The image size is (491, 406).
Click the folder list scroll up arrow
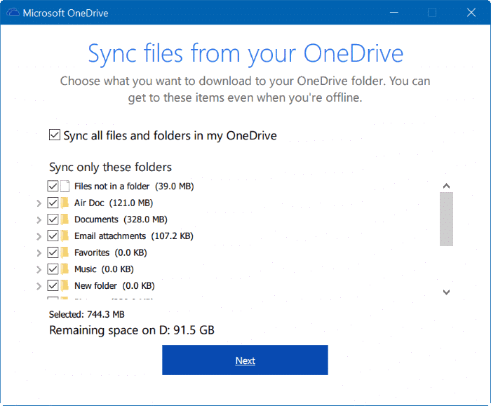pos(446,186)
